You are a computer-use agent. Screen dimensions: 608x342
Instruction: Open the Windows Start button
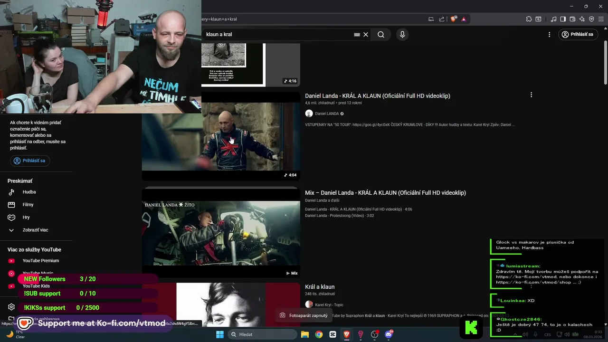pos(220,334)
